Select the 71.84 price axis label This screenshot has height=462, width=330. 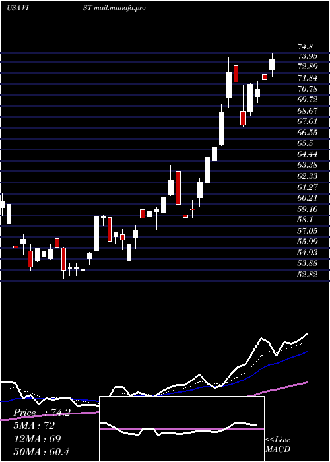pos(308,78)
